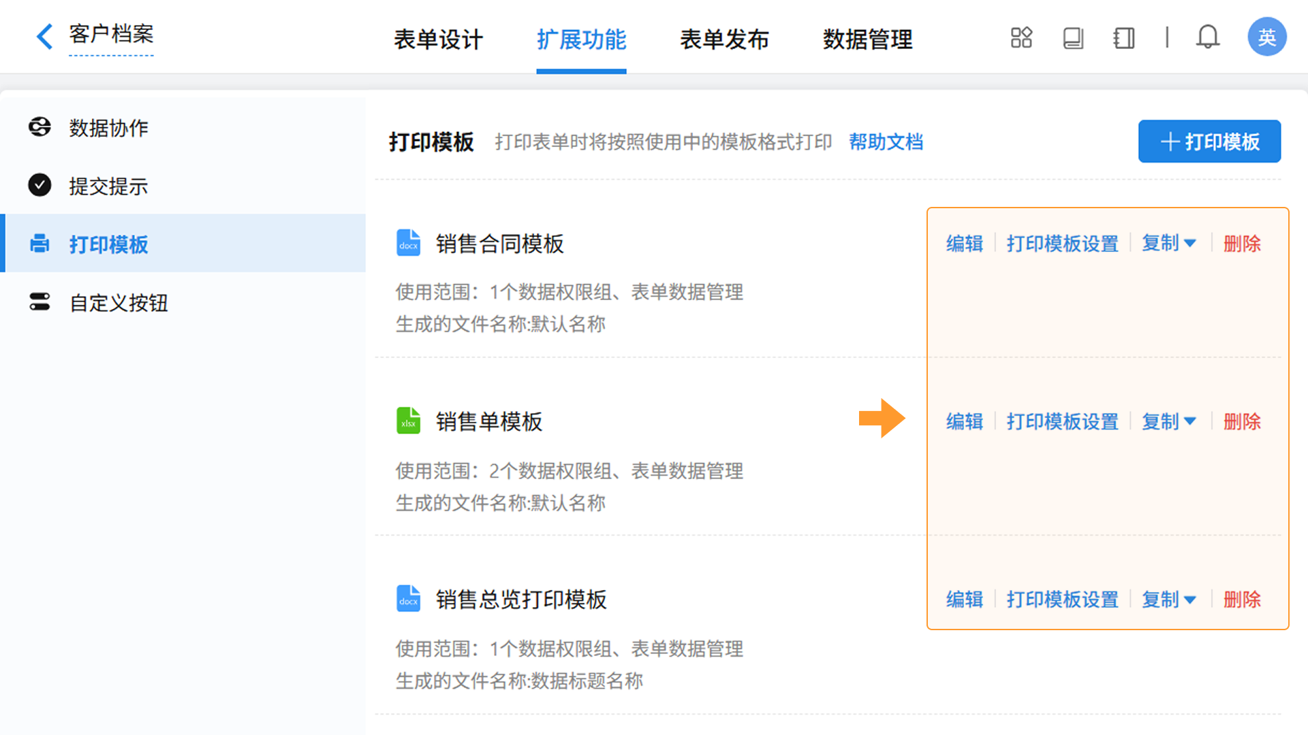1308x735 pixels.
Task: Open the notification bell
Action: [1207, 37]
